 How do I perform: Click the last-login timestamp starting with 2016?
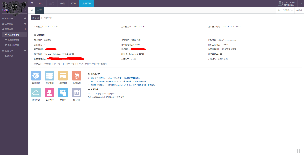[231, 27]
